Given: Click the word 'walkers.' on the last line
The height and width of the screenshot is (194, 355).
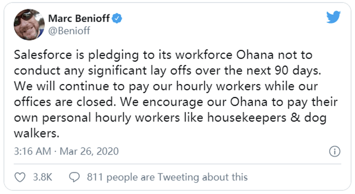Looking at the screenshot, I should [x=37, y=133].
